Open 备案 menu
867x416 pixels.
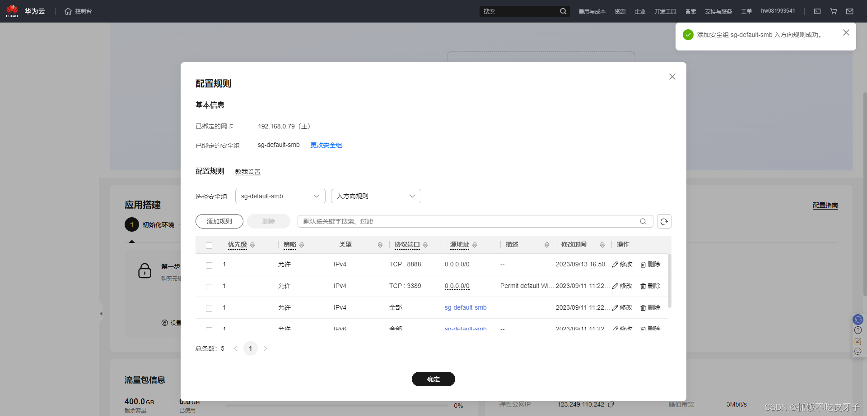[x=690, y=11]
